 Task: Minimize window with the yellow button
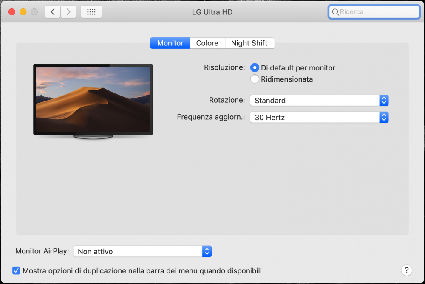pos(23,12)
